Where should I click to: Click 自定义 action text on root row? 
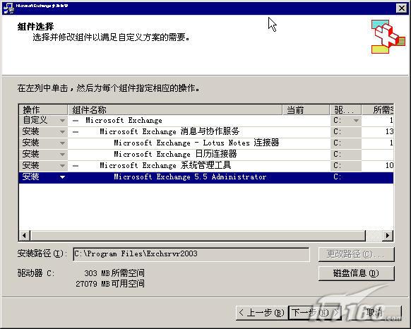35,120
